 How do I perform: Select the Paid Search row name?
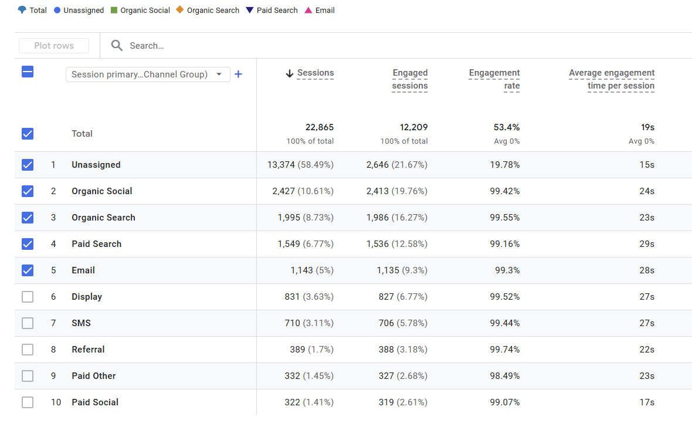(x=96, y=244)
